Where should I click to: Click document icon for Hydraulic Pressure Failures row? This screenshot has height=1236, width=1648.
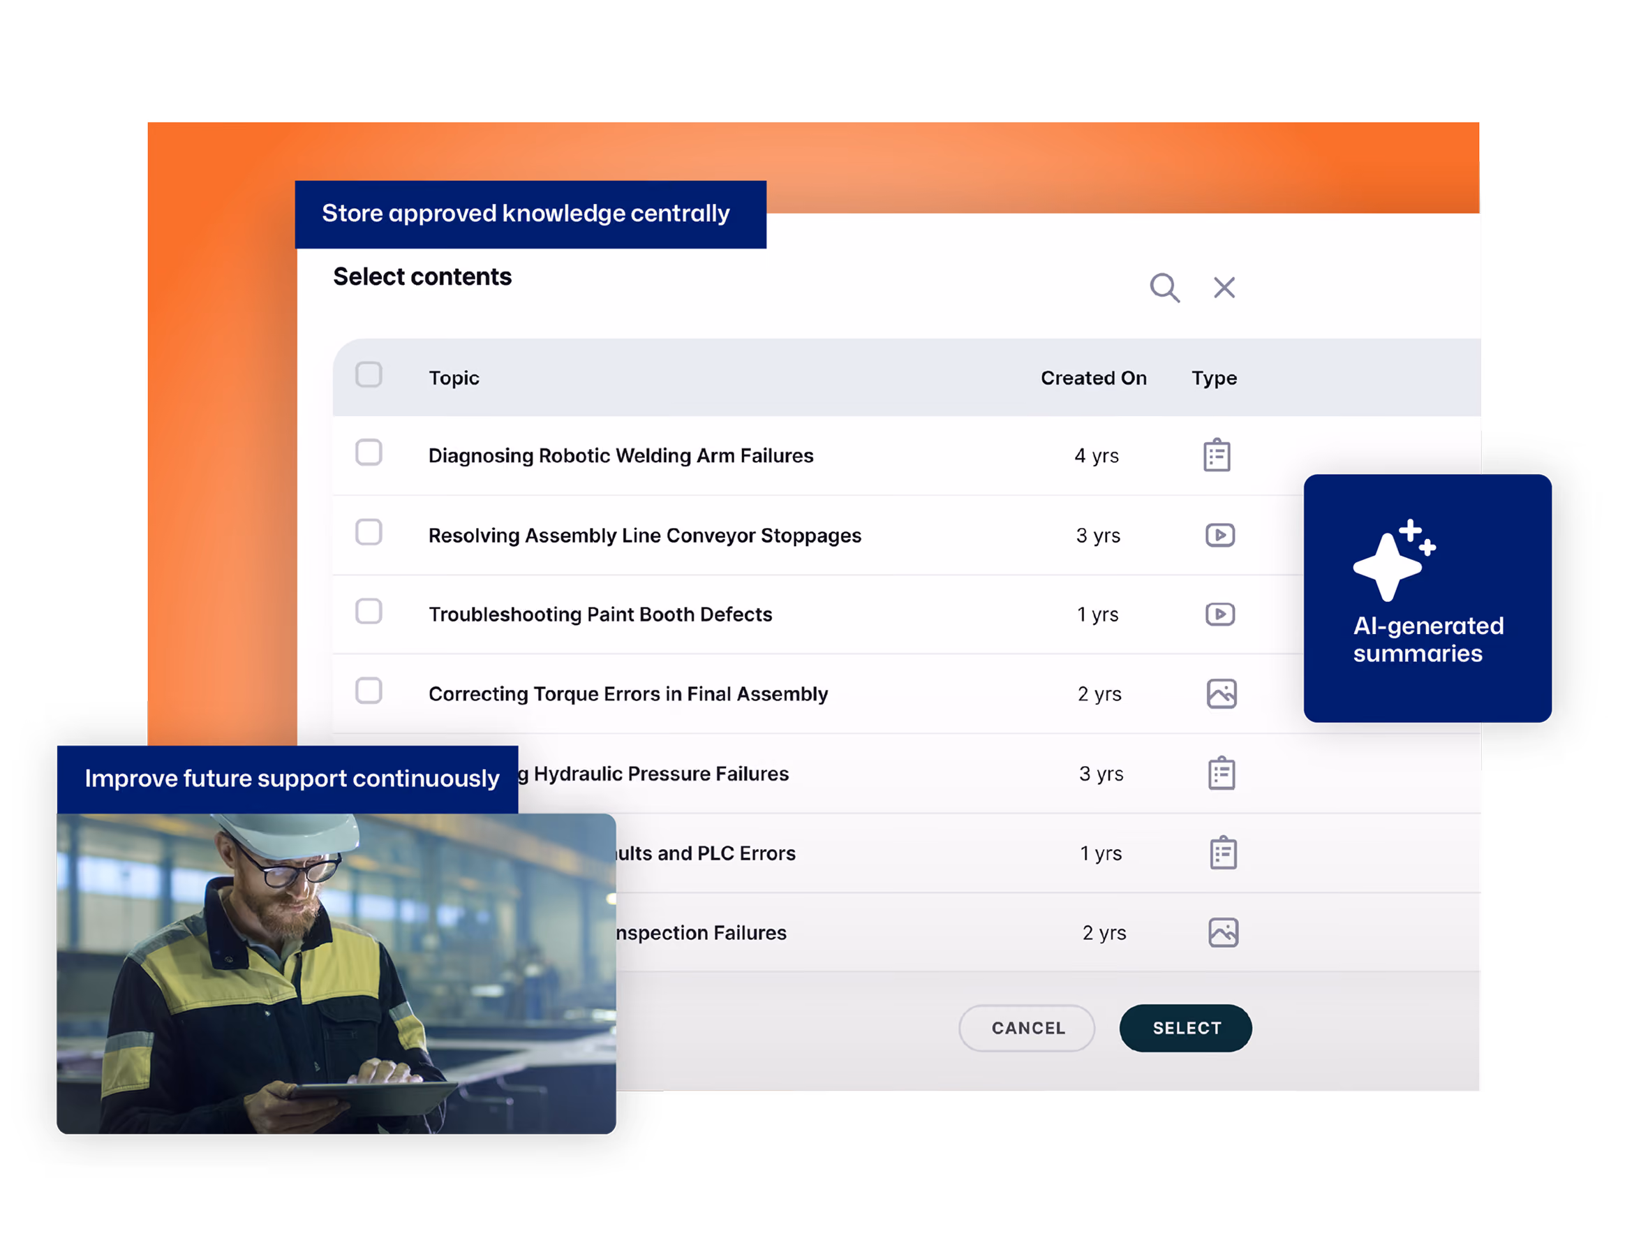click(x=1221, y=773)
